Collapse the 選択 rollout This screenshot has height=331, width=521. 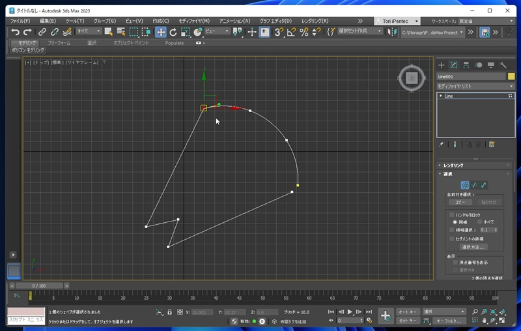(x=448, y=174)
